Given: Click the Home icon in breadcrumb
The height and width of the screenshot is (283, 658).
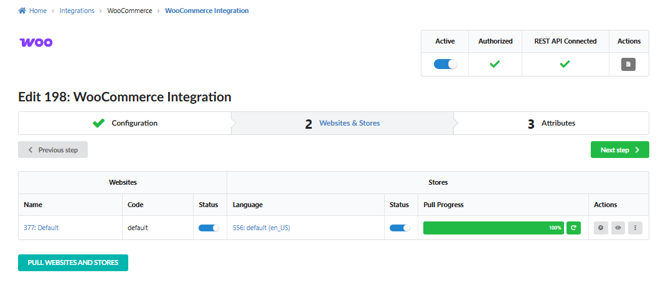Looking at the screenshot, I should click(x=22, y=11).
